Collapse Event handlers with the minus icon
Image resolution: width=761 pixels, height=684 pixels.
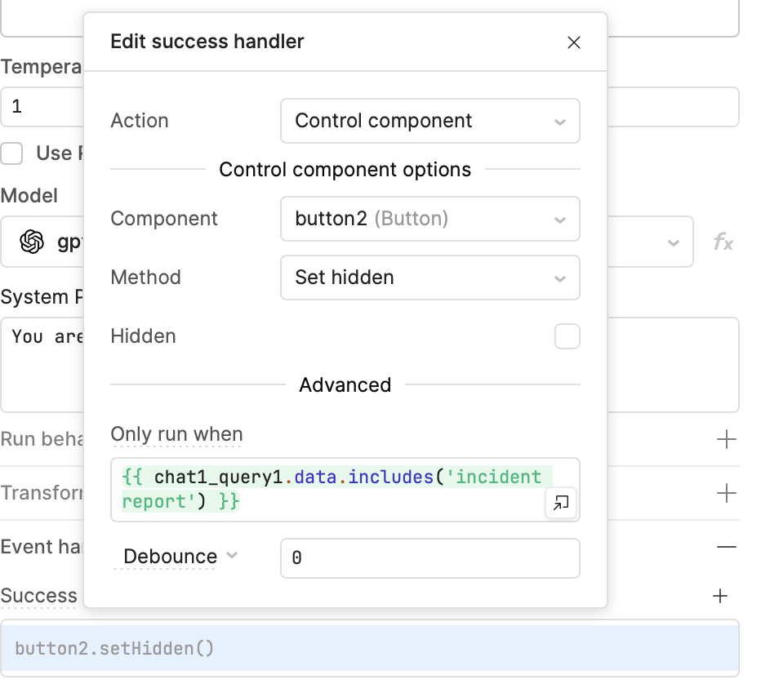coord(726,547)
